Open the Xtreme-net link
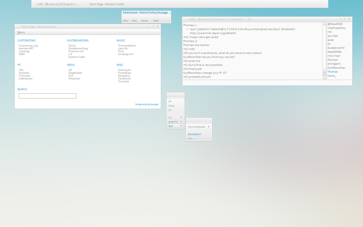The height and width of the screenshot is (227, 363). tap(76, 51)
